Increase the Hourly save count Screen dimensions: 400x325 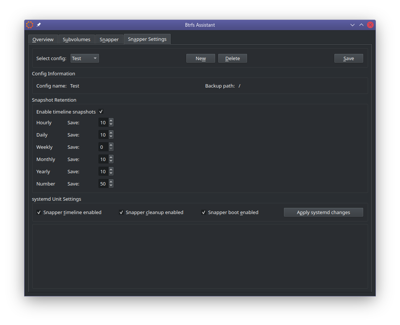coord(111,121)
